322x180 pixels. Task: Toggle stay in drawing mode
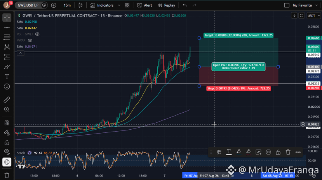click(7, 132)
